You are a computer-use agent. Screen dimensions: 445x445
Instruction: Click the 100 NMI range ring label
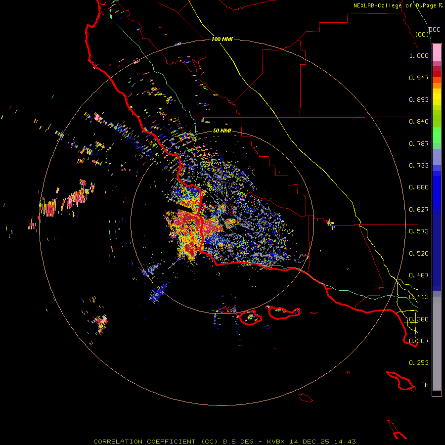[x=222, y=39]
